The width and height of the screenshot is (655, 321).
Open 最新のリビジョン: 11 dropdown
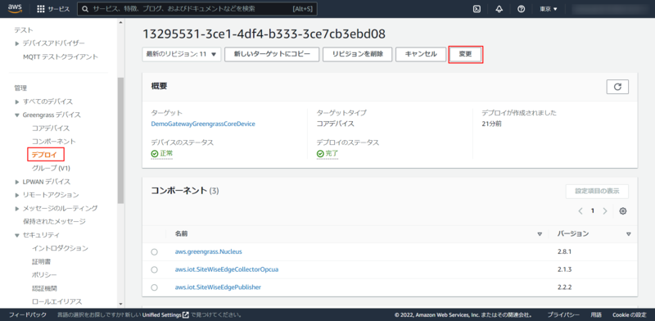coord(181,54)
